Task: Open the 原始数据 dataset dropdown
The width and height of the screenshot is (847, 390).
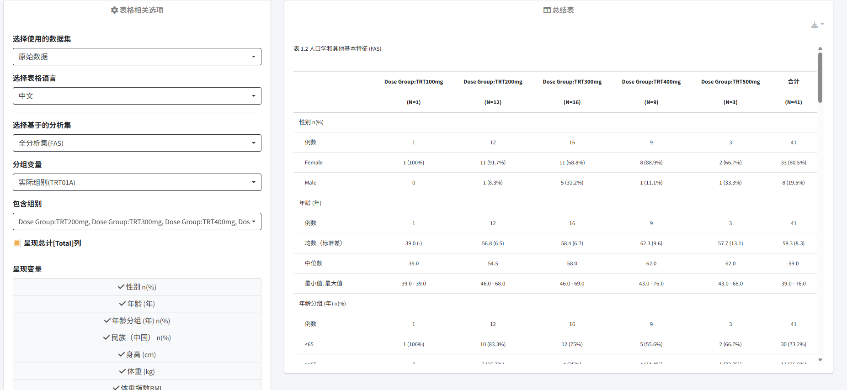Action: point(137,57)
